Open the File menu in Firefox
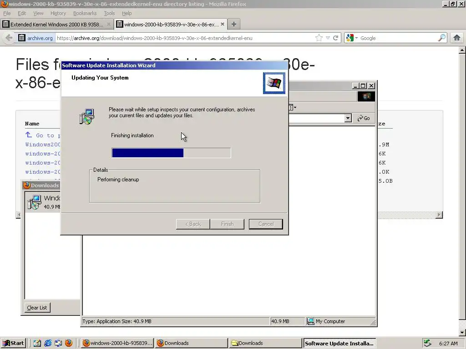This screenshot has height=349, width=466. click(x=7, y=13)
